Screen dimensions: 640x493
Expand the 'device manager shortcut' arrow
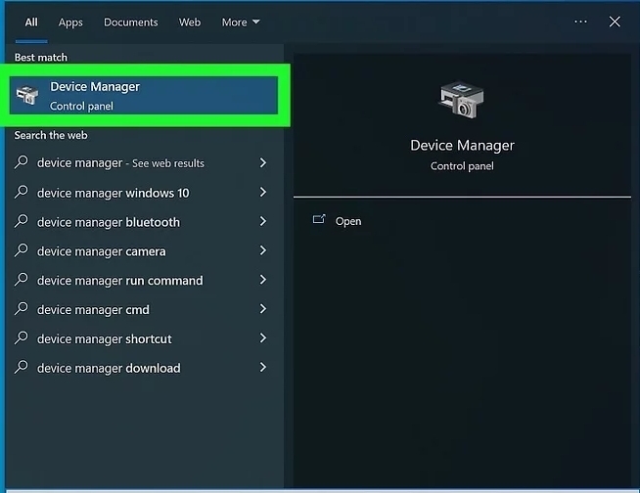click(x=262, y=338)
